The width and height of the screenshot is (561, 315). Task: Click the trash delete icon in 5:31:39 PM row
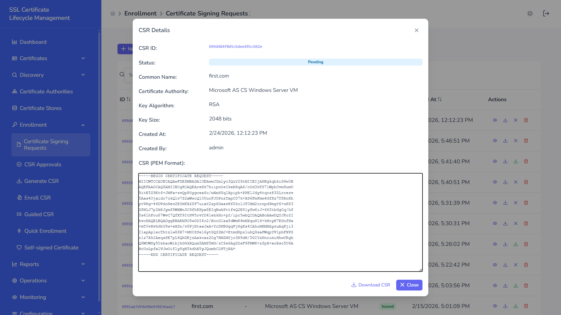(526, 203)
